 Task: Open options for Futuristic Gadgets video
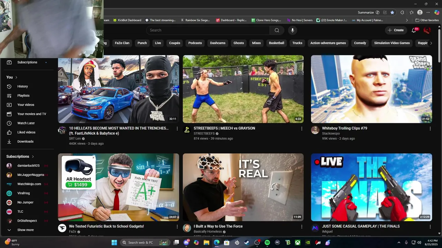click(177, 227)
